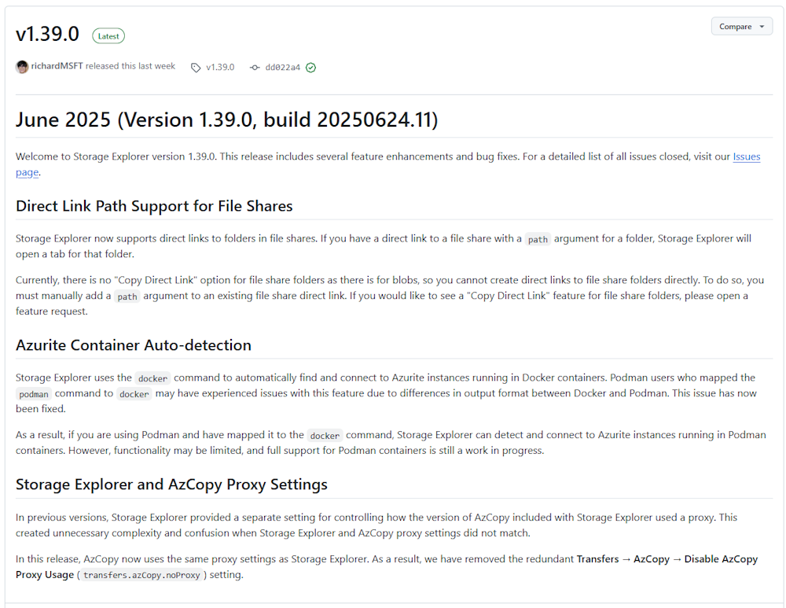Click the Storage Explorer and AzCopy Proxy heading
Screen dimensions: 786x608
171,485
